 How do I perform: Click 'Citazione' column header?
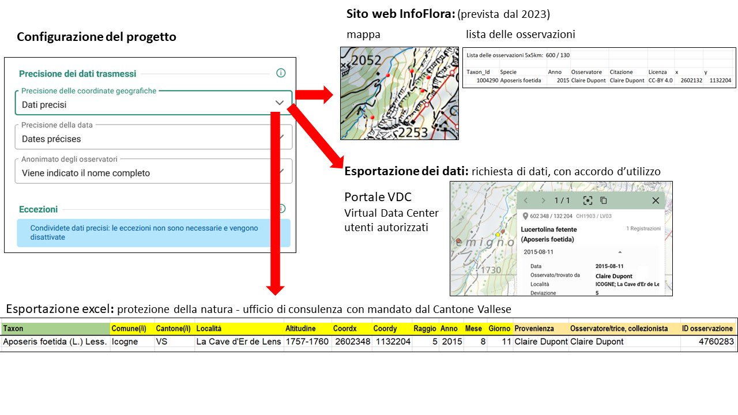(622, 72)
